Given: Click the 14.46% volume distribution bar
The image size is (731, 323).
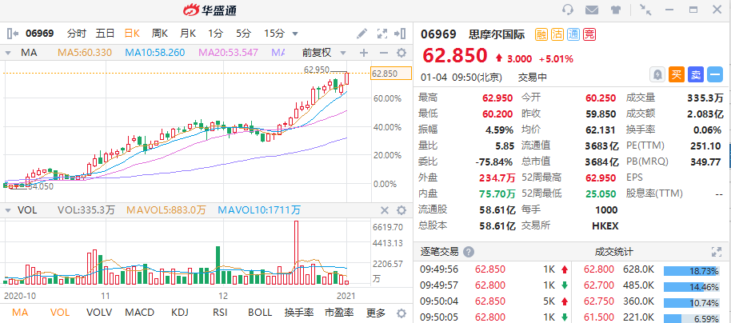Looking at the screenshot, I should tap(693, 287).
